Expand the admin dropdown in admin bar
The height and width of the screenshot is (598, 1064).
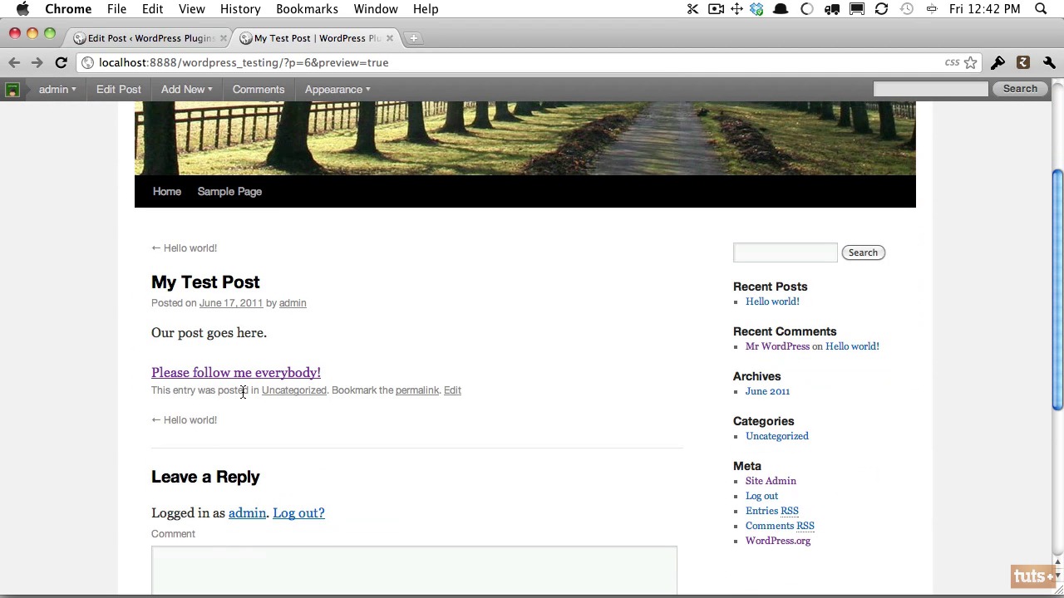point(57,90)
